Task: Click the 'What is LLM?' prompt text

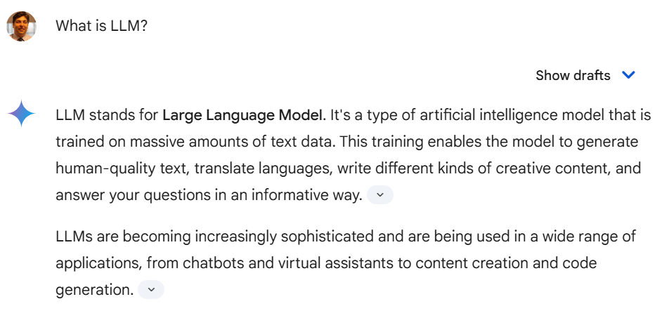Action: [101, 26]
